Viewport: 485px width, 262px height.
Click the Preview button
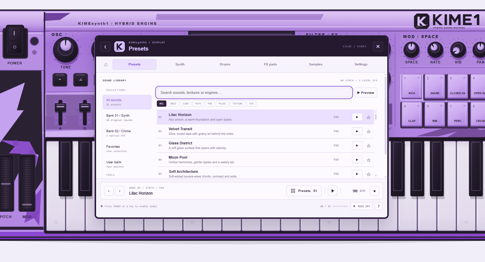365,93
